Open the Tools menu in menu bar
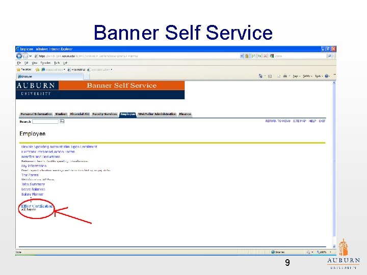Viewport: 367px width, 275px height. pos(57,63)
